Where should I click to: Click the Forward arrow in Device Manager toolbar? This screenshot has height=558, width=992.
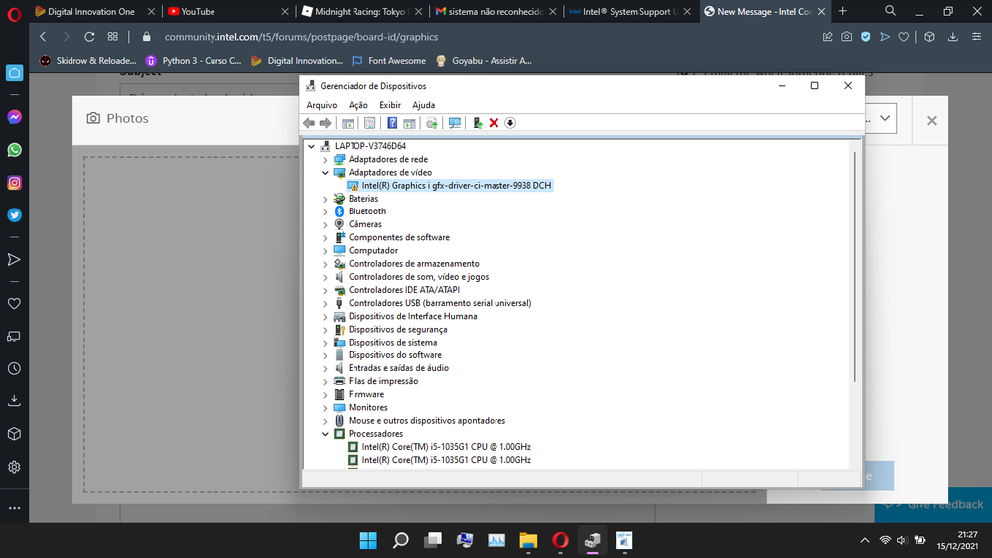point(325,123)
